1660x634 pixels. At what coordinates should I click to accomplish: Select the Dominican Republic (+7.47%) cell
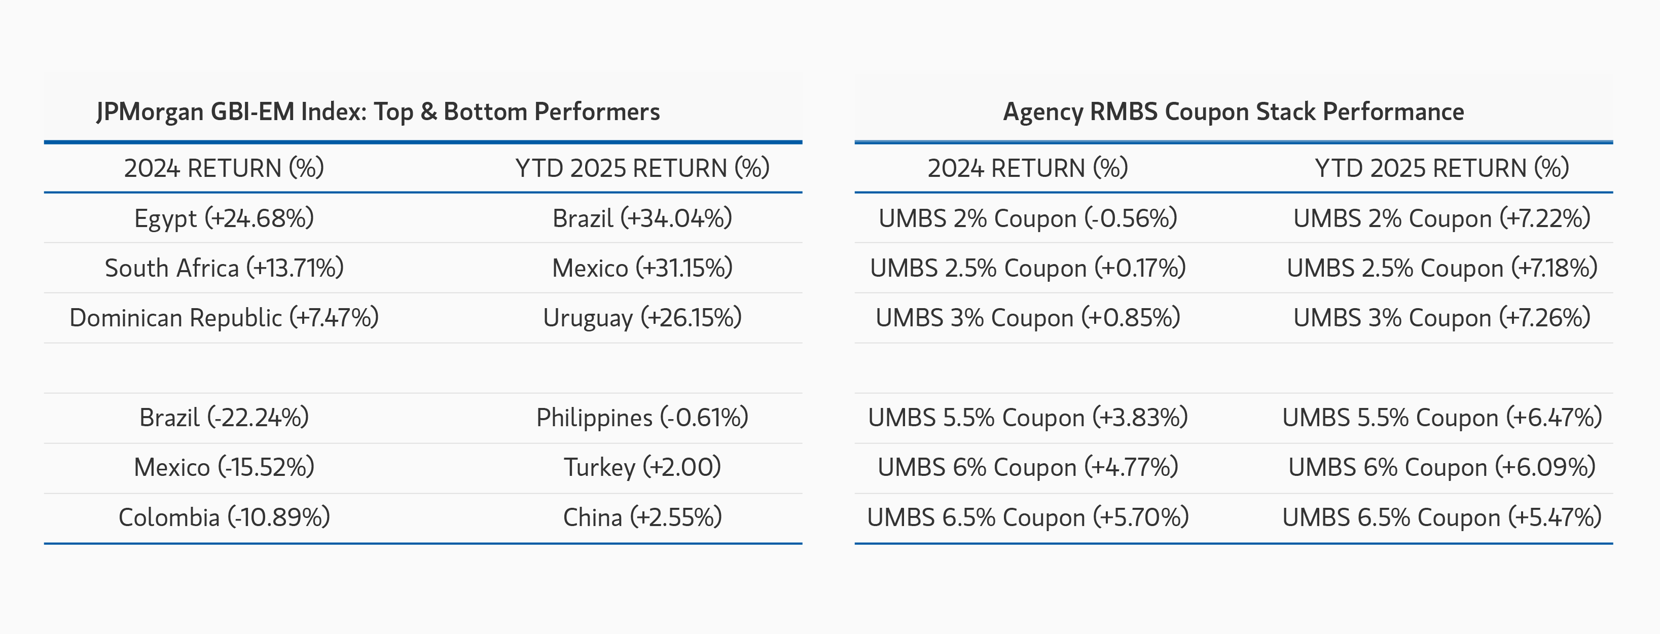point(224,318)
